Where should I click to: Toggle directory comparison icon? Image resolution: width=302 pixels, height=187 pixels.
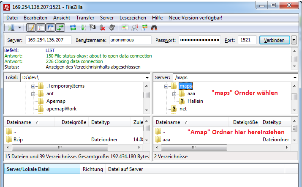point(135,27)
